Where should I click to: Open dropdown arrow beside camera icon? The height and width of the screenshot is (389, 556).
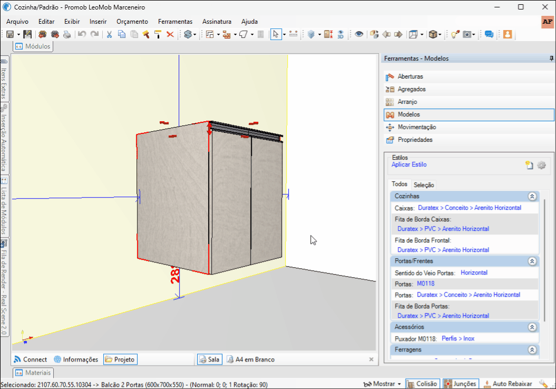[x=474, y=35]
